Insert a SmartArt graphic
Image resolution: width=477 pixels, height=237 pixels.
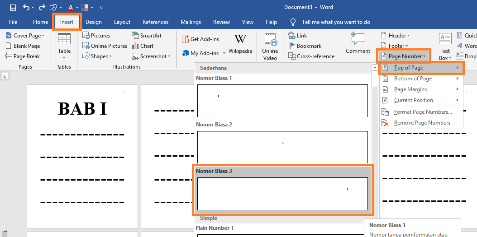click(147, 36)
